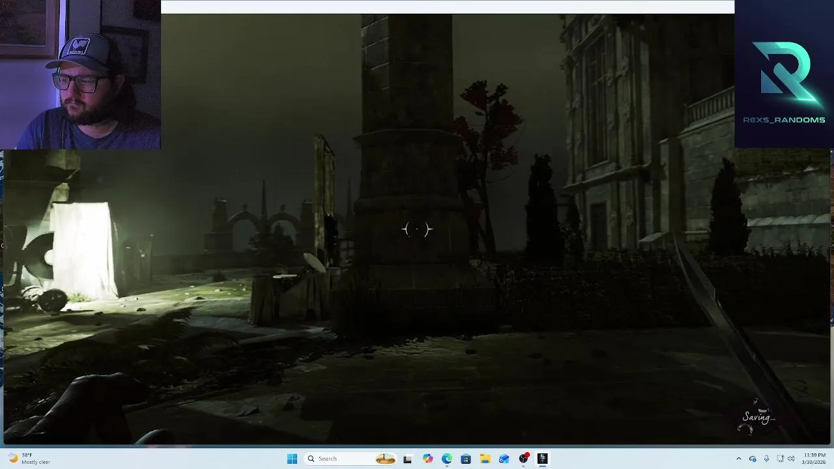Open File Explorer from the taskbar

click(485, 459)
